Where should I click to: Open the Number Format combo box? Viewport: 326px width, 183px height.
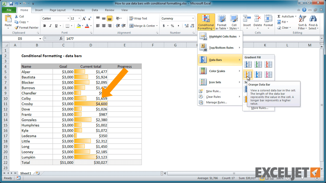point(177,18)
